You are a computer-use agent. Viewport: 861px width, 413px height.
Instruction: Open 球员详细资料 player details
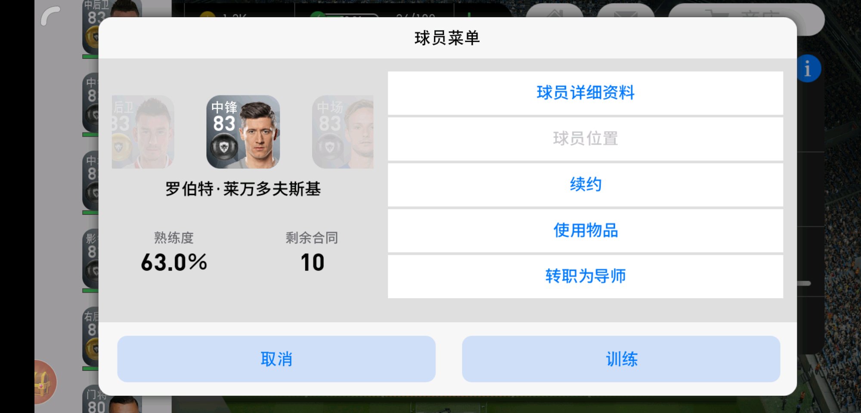(585, 93)
